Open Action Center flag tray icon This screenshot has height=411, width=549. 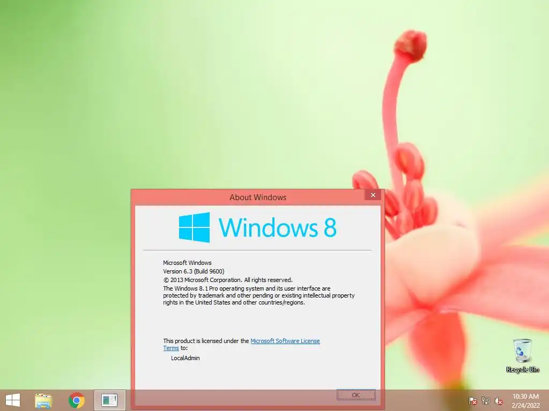[473, 401]
